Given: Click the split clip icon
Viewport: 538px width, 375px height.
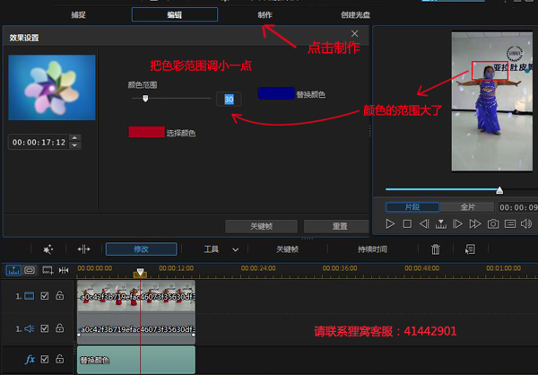Looking at the screenshot, I should (x=83, y=249).
